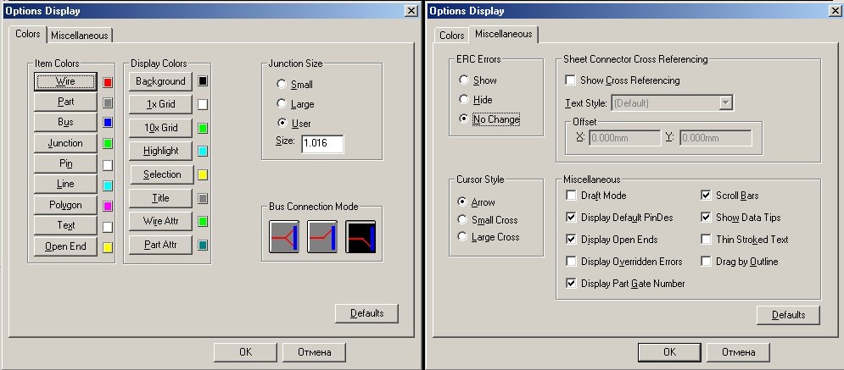
Task: Click Defaults on the Miscellaneous tab
Action: pos(788,315)
